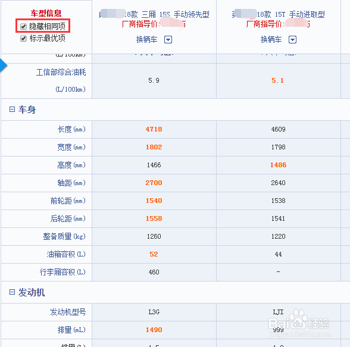Select the 1798 width value
350x347 pixels.
coord(278,147)
